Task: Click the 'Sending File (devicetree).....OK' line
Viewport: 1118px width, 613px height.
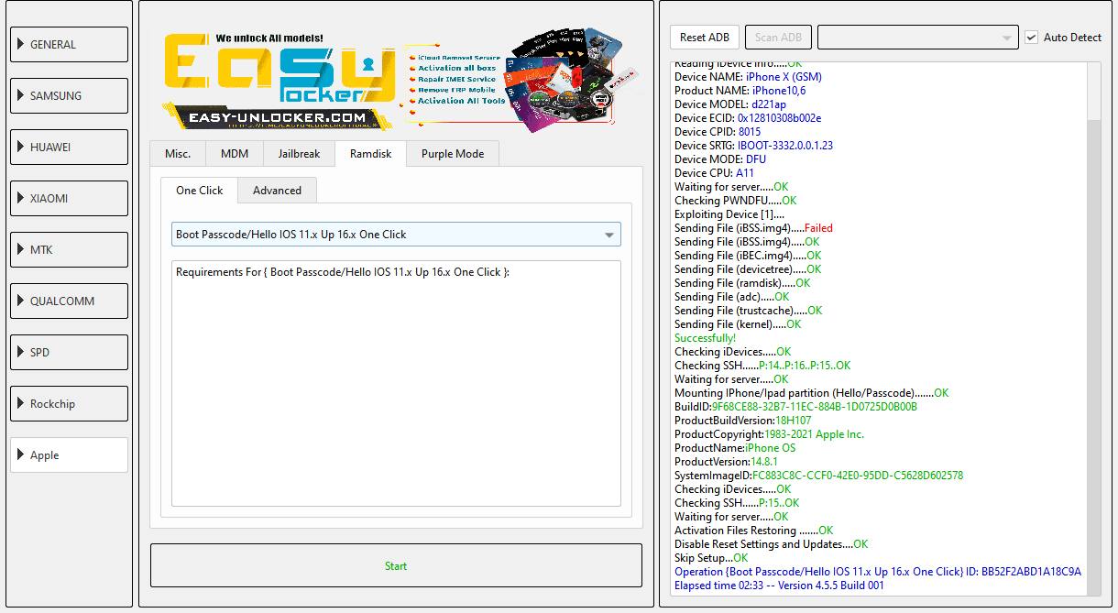Action: pyautogui.click(x=748, y=268)
